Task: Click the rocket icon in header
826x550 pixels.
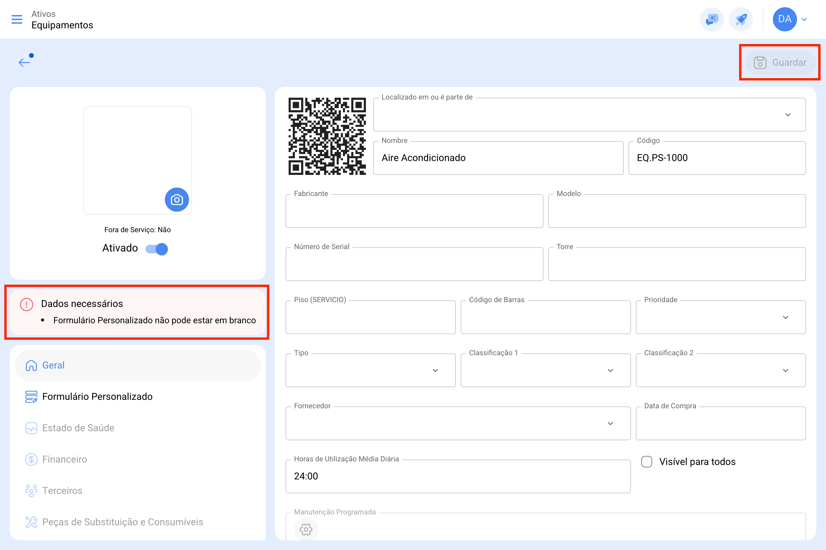Action: (741, 19)
